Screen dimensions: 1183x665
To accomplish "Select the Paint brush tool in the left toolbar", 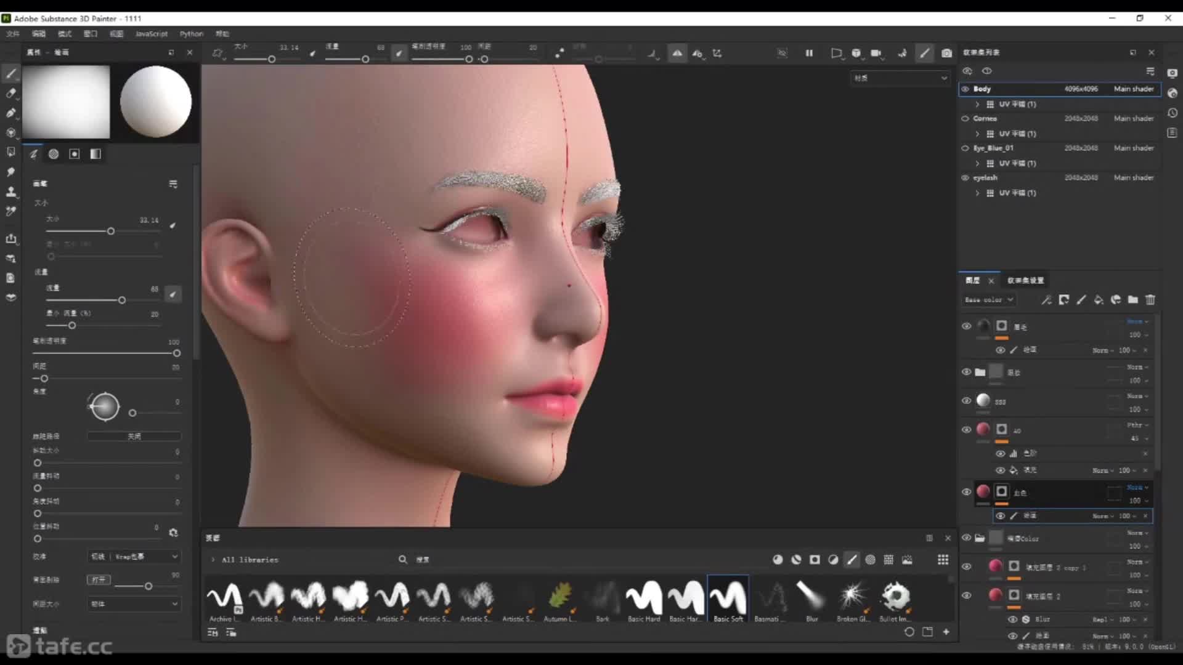I will pos(10,73).
